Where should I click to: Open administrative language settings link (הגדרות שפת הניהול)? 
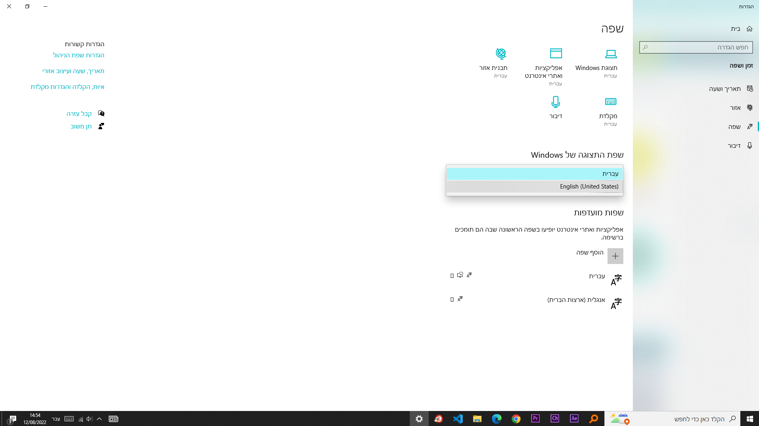[79, 55]
